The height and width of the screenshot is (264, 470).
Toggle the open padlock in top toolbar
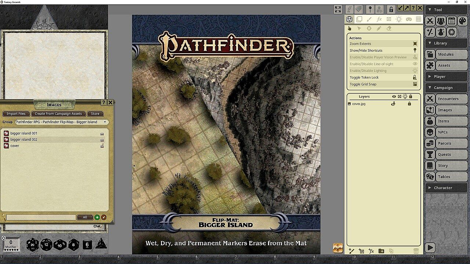coord(391,9)
